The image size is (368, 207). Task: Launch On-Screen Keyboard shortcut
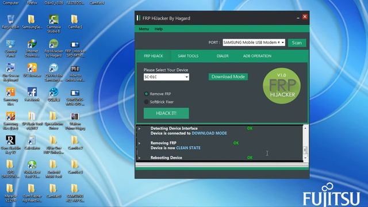click(x=10, y=72)
